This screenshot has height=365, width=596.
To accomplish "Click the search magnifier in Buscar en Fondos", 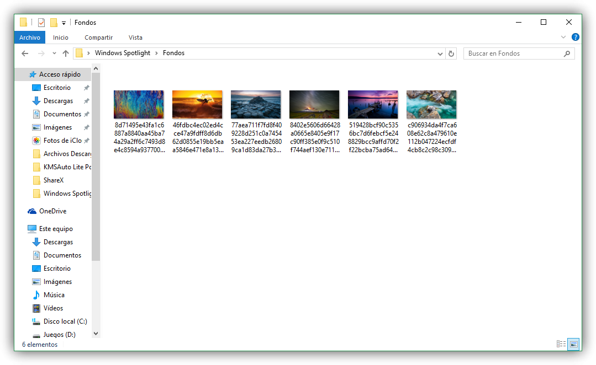I will 567,53.
